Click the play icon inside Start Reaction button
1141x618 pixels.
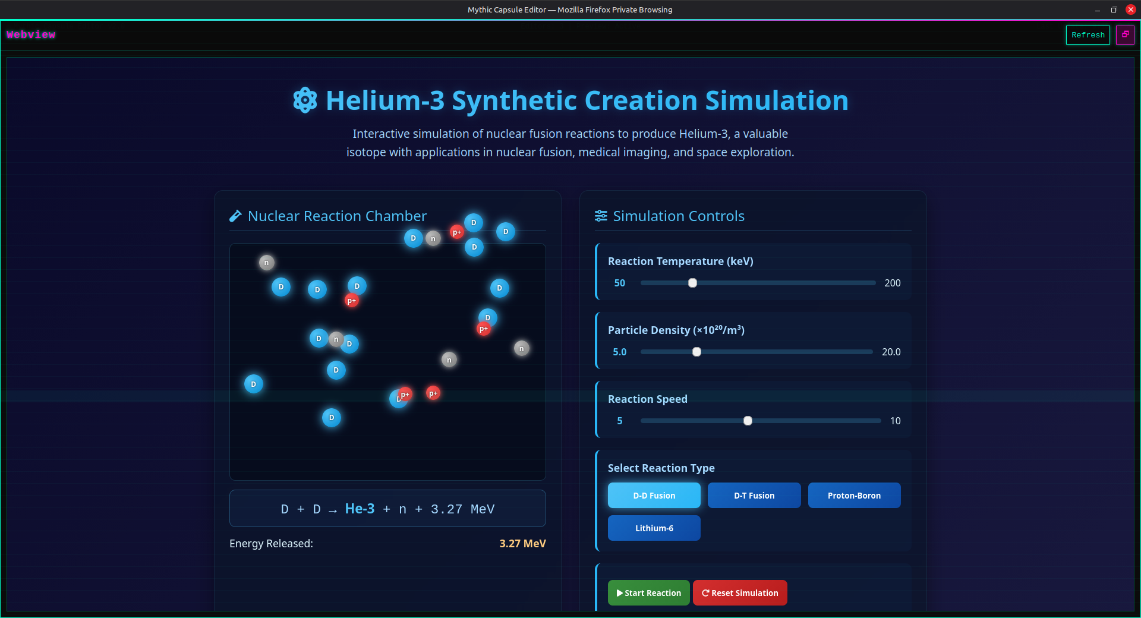click(x=619, y=593)
